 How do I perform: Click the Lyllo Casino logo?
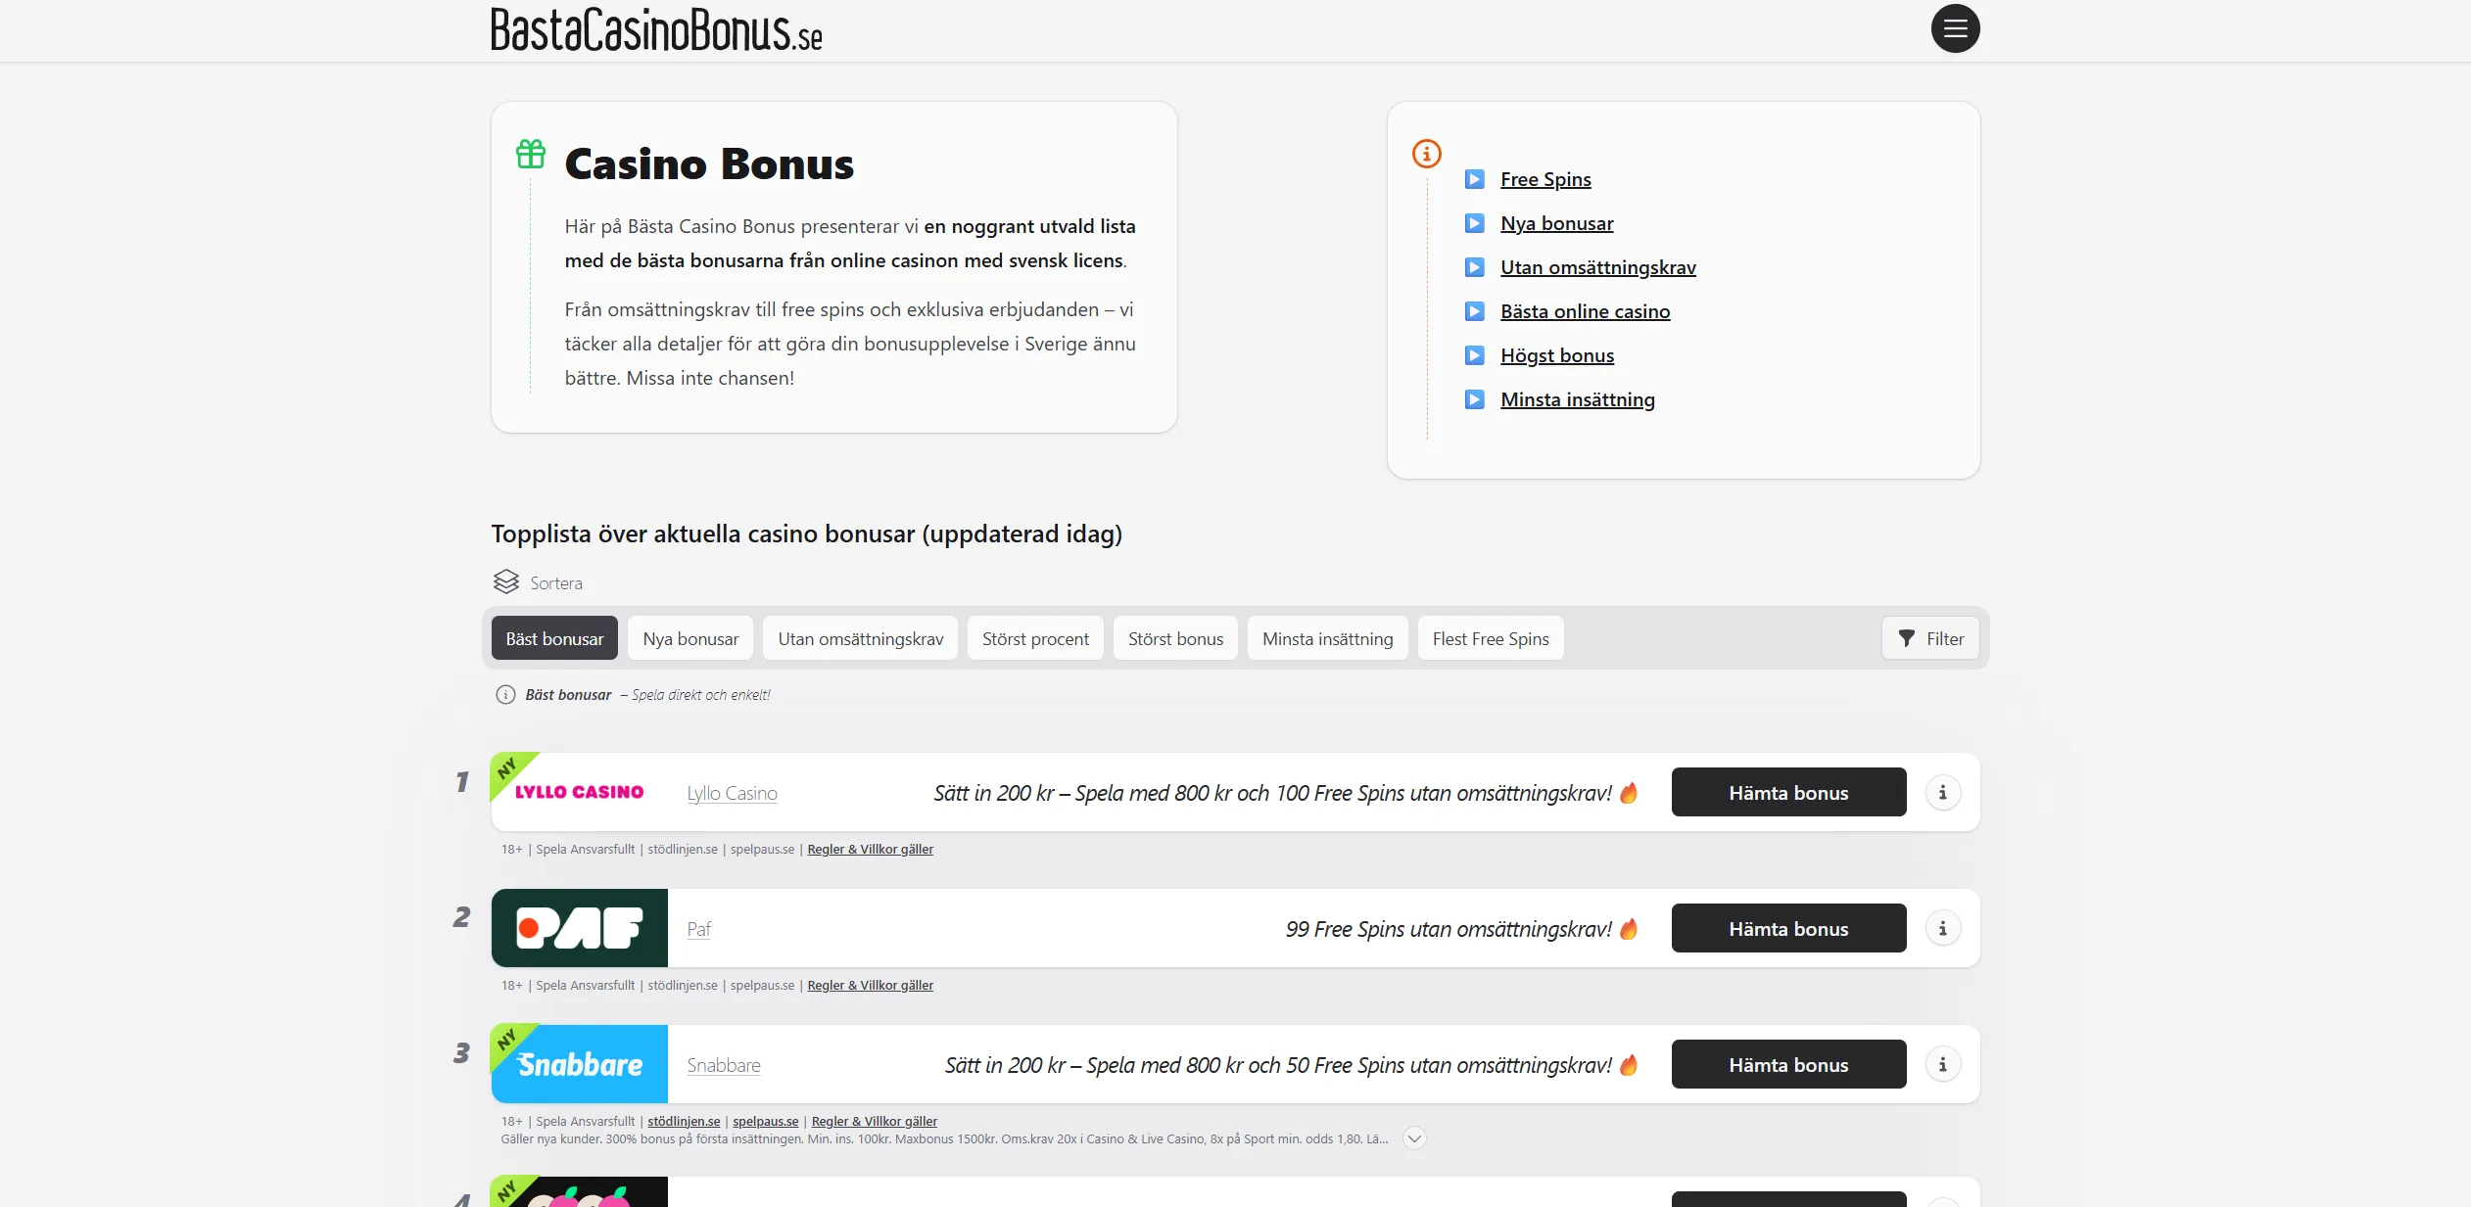[x=579, y=792]
